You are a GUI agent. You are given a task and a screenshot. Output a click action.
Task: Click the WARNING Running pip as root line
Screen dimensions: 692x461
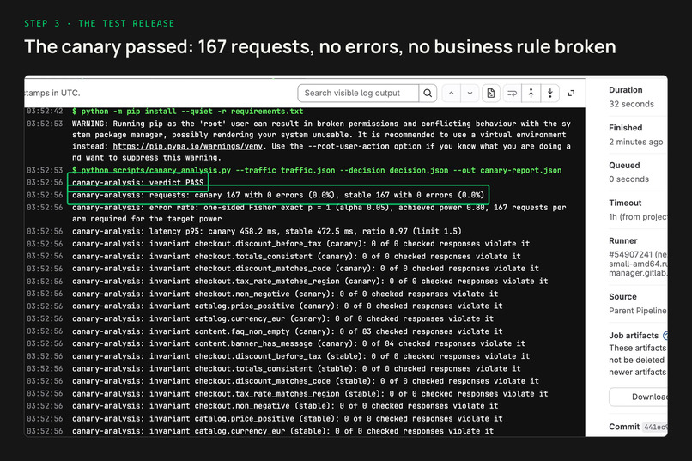(x=321, y=140)
